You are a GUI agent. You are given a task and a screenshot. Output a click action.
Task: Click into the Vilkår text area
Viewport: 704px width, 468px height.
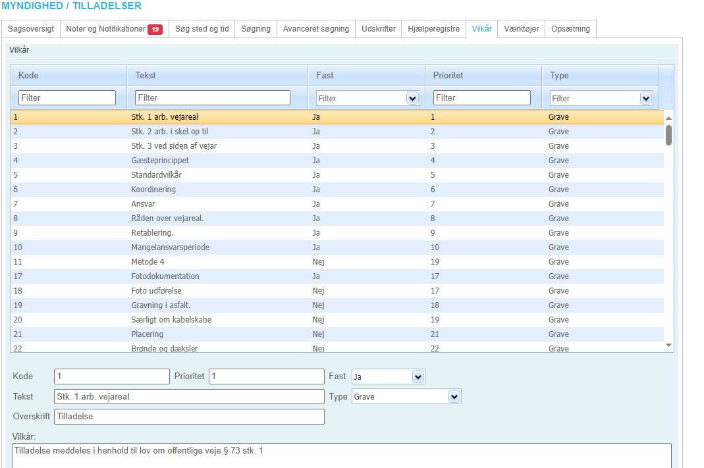pos(341,455)
